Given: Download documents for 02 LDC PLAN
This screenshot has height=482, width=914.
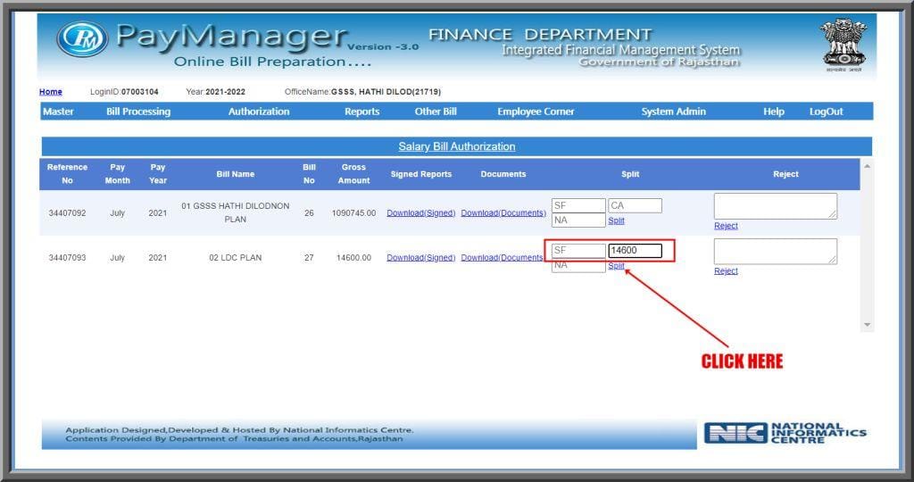Looking at the screenshot, I should (502, 258).
